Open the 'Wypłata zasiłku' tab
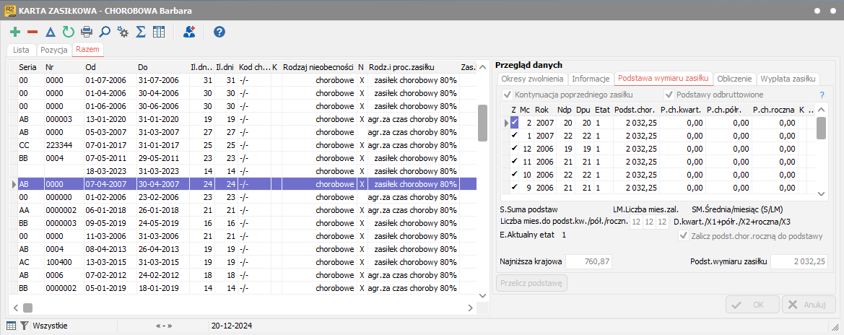844x335 pixels. click(x=788, y=79)
